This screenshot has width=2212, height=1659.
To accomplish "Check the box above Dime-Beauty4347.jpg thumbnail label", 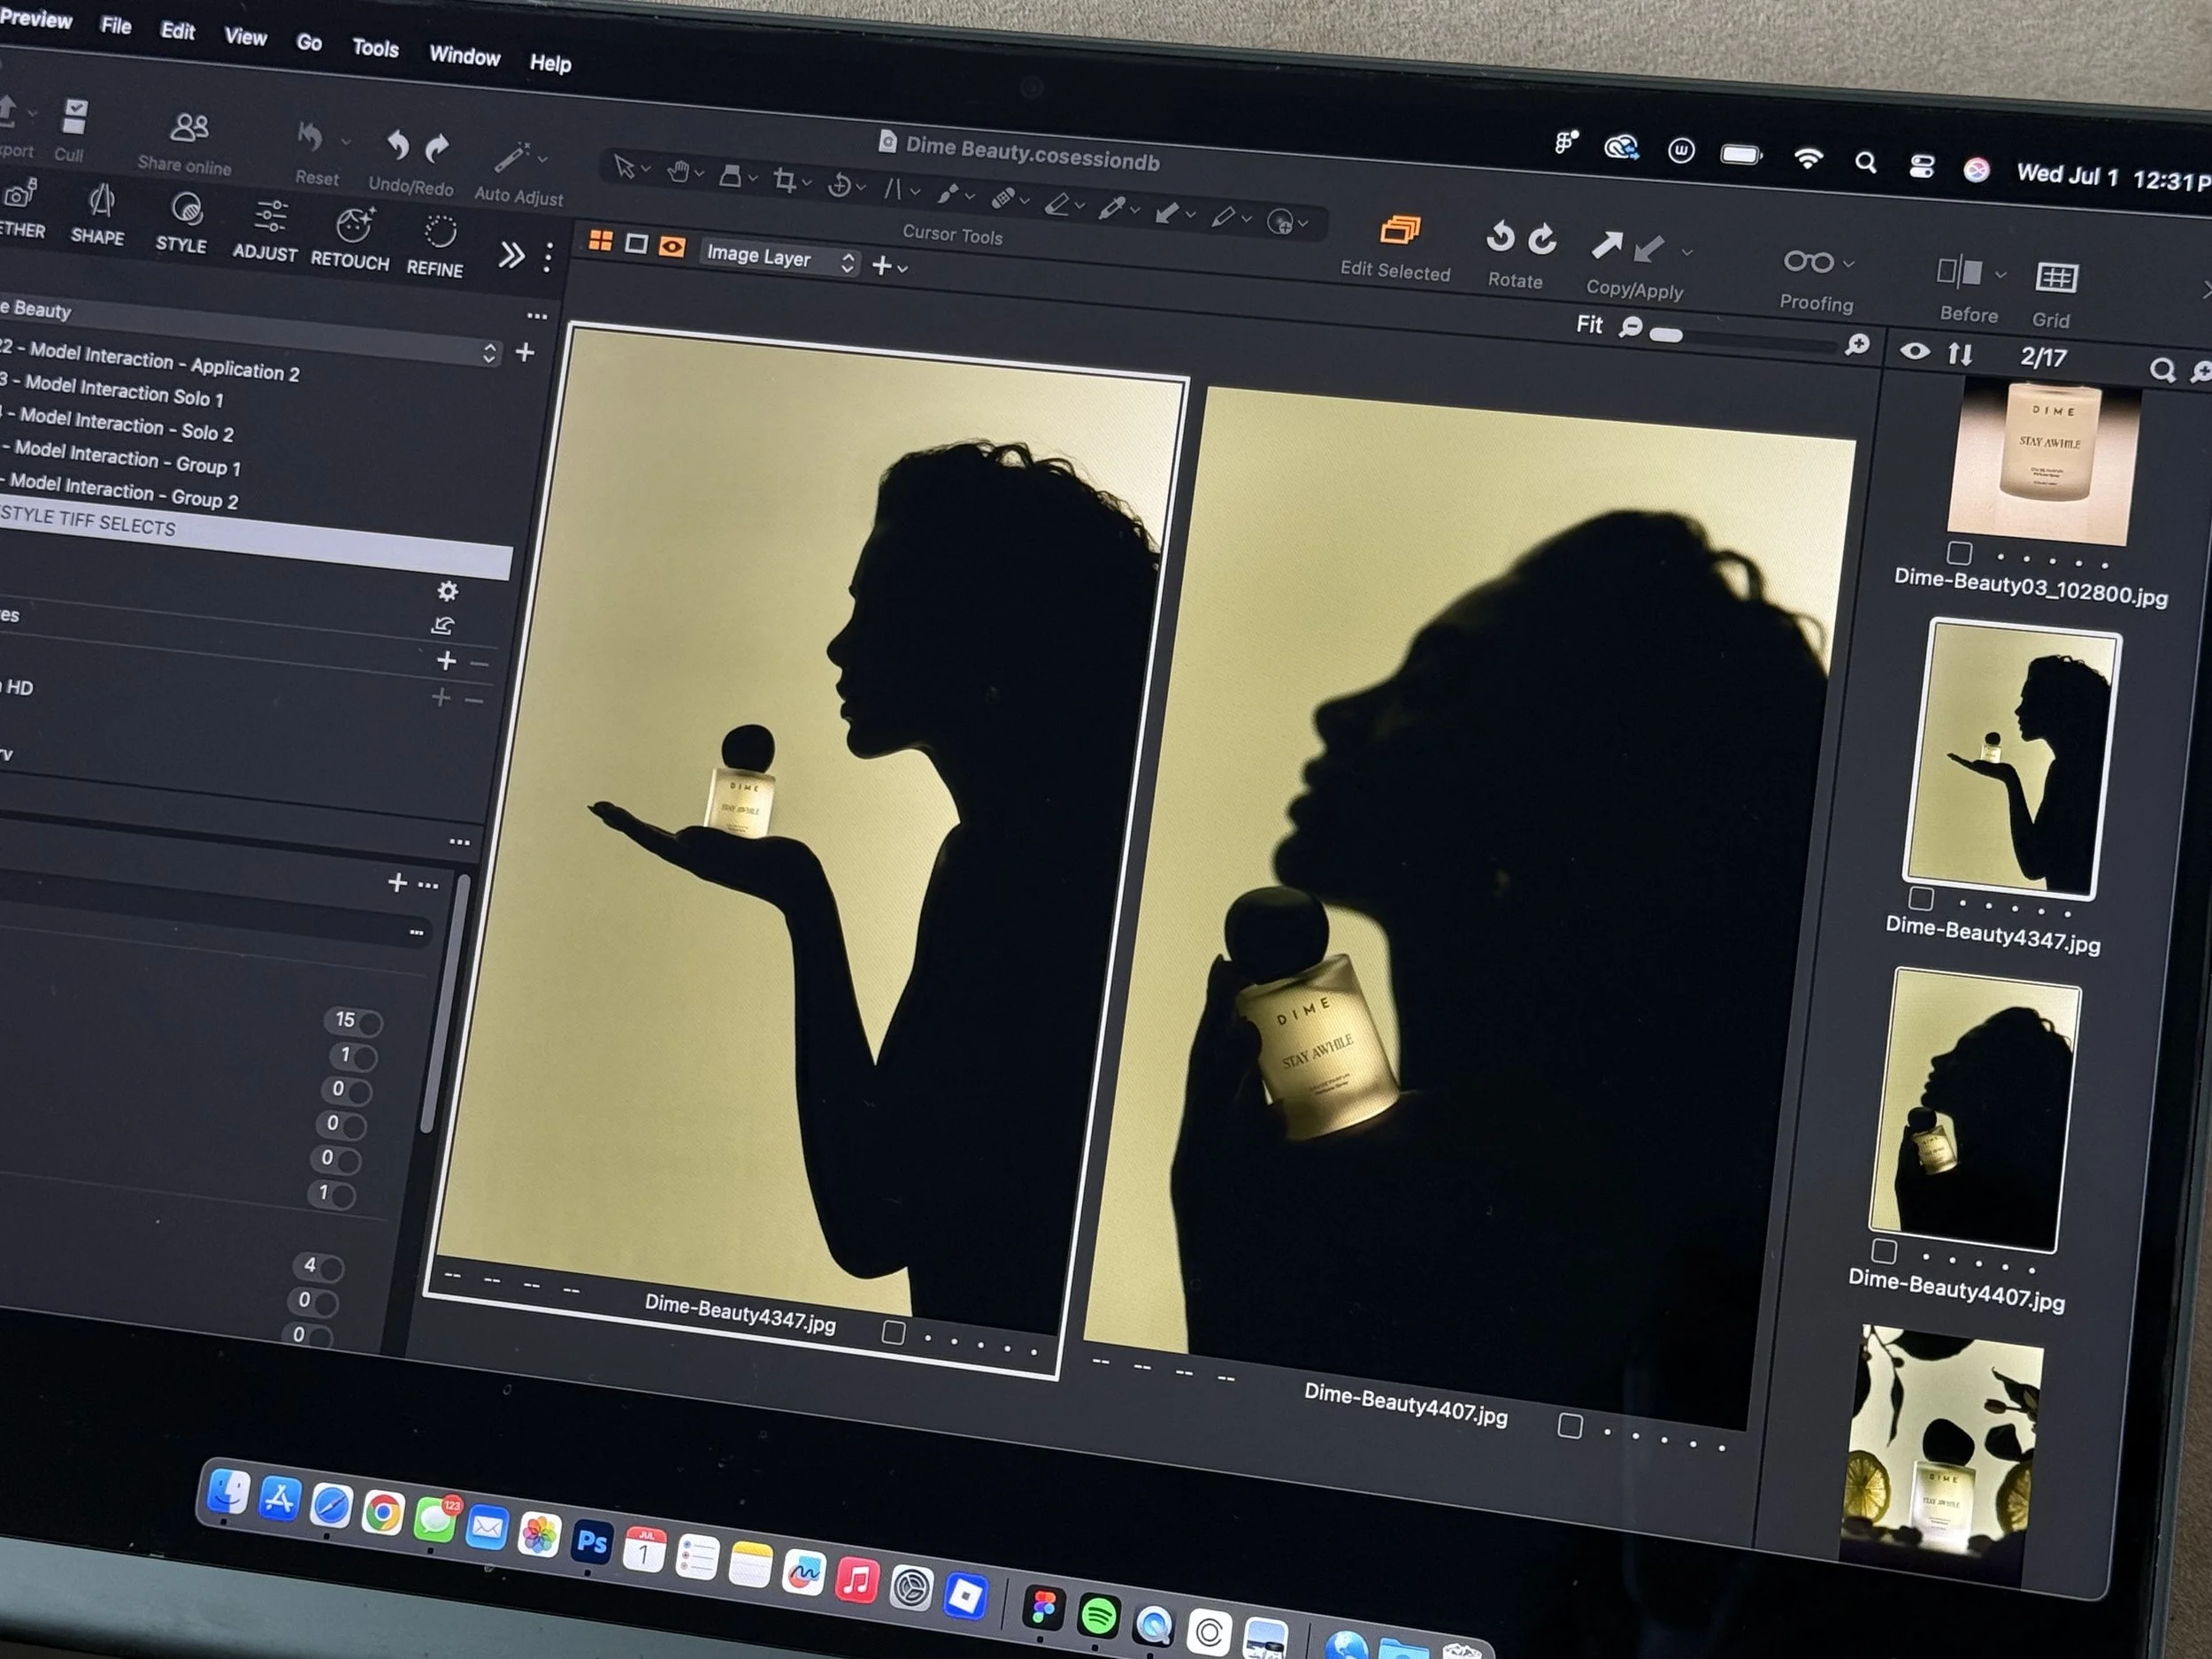I will pyautogui.click(x=1920, y=897).
